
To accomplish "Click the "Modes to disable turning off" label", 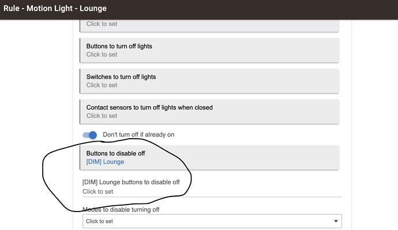I will (x=121, y=210).
